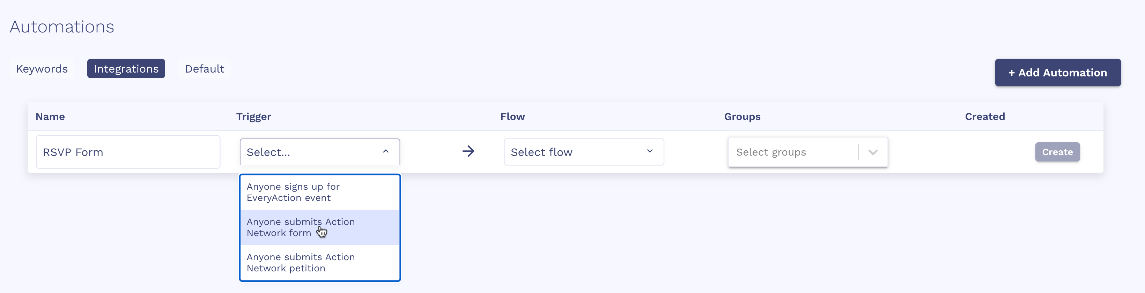Choose Anyone submits Action Network form
This screenshot has height=293, width=1145.
point(319,227)
